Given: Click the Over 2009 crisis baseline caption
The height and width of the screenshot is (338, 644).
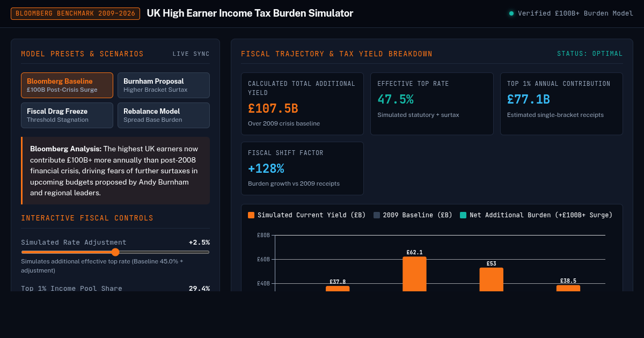Looking at the screenshot, I should [284, 123].
